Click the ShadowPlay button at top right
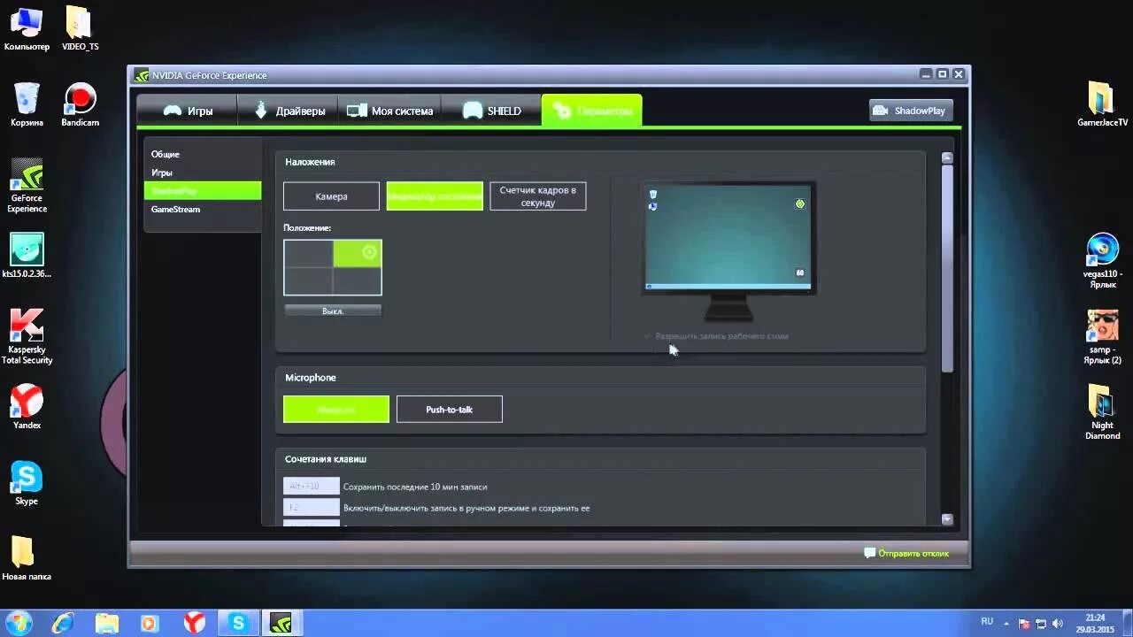 point(911,111)
